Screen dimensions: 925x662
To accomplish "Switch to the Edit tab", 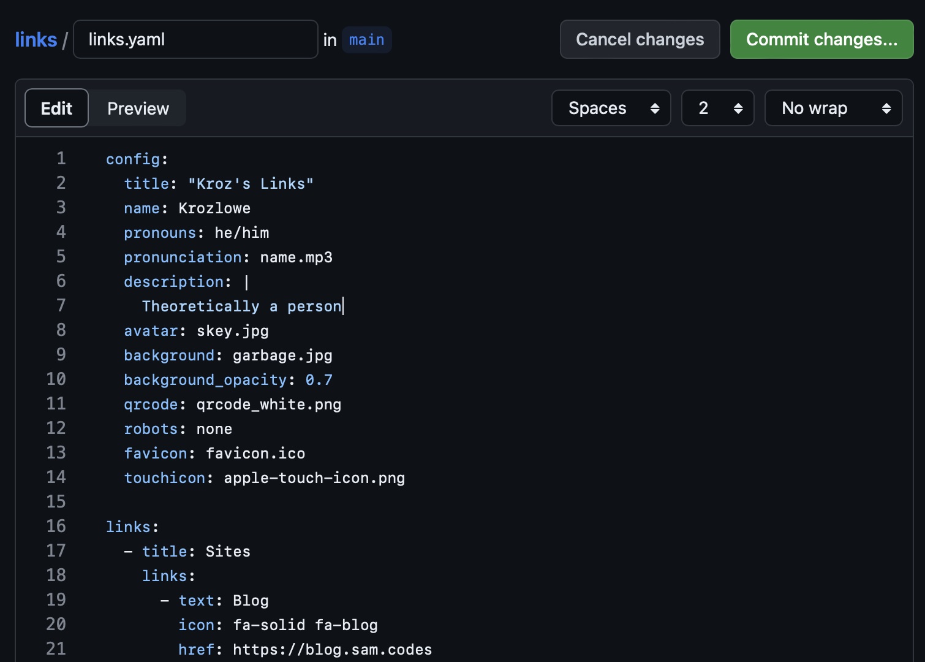I will click(x=56, y=108).
